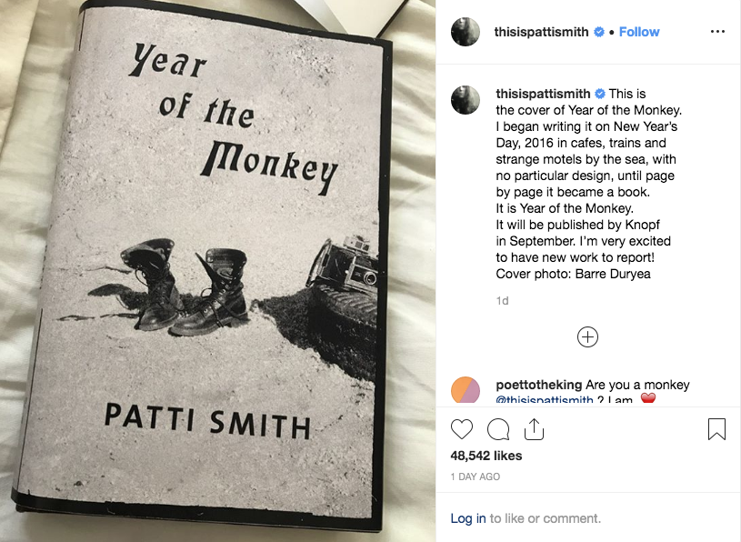Viewport: 741px width, 542px height.
Task: Load more comments with the plus circle
Action: click(x=588, y=336)
